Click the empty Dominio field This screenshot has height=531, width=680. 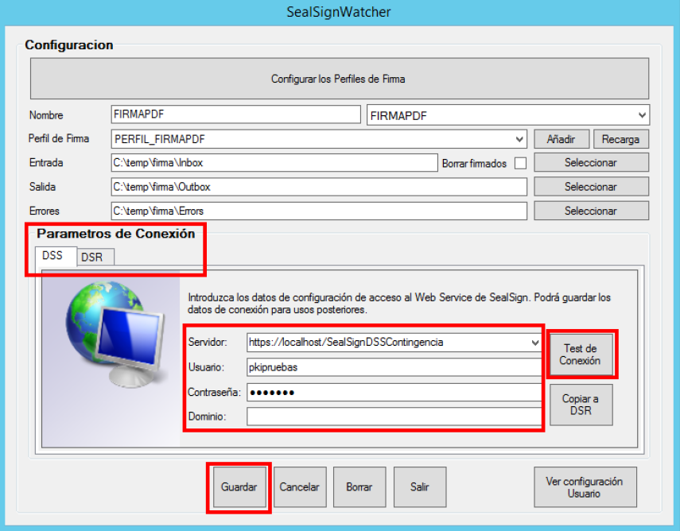(394, 417)
